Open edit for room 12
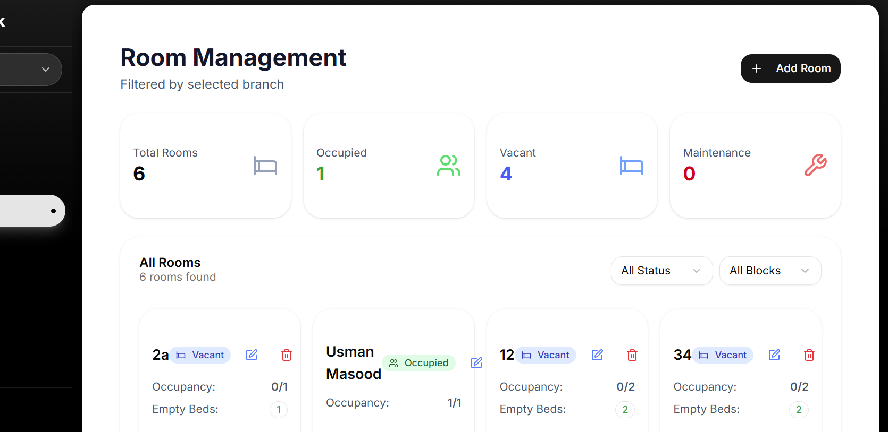The width and height of the screenshot is (888, 432). tap(597, 355)
